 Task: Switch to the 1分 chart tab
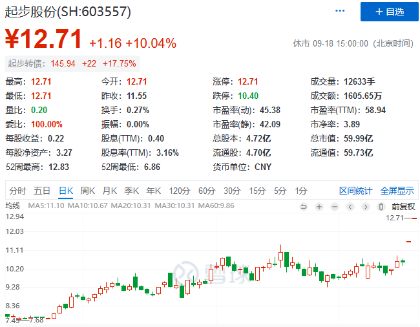point(301,191)
